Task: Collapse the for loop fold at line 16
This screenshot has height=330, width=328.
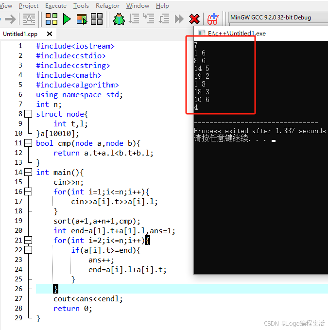Action: coord(28,191)
